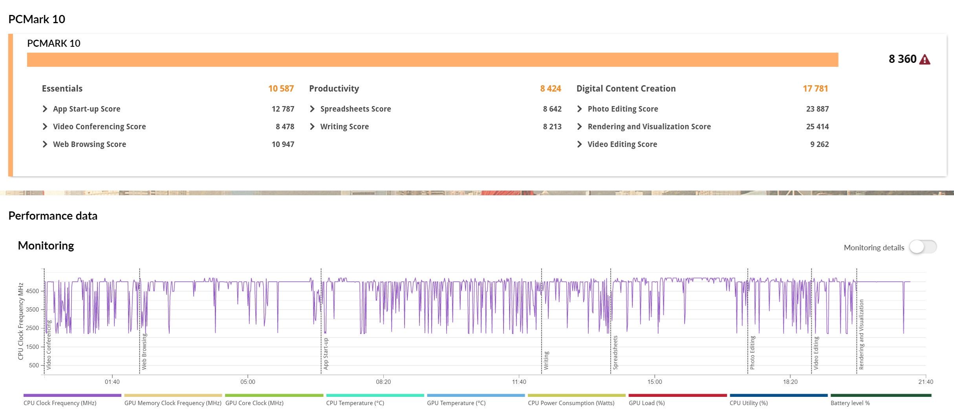Click the App Start-up score value 12 787
The image size is (954, 411).
coord(283,109)
